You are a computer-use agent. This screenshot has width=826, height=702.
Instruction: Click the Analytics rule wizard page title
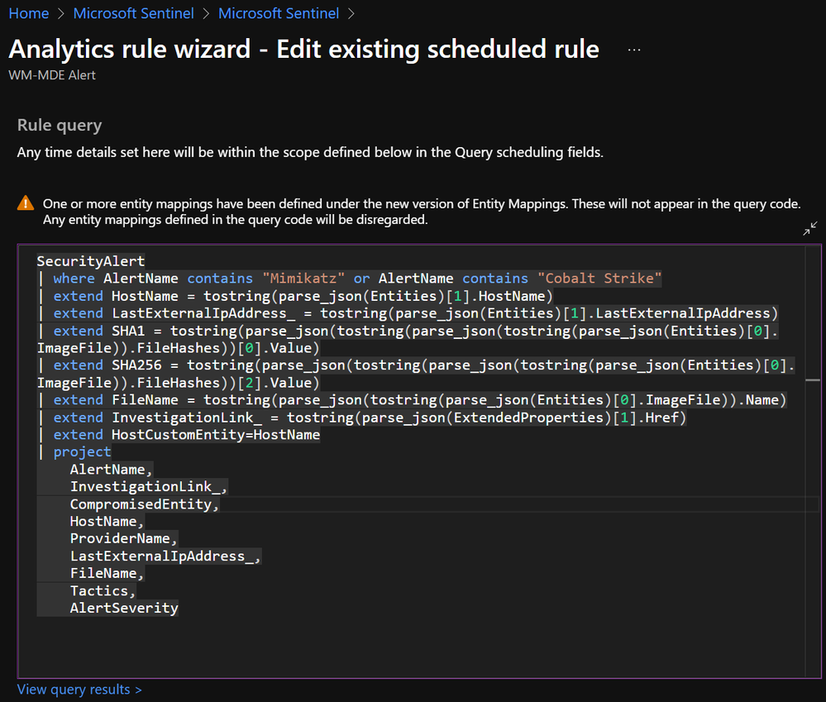click(x=304, y=50)
